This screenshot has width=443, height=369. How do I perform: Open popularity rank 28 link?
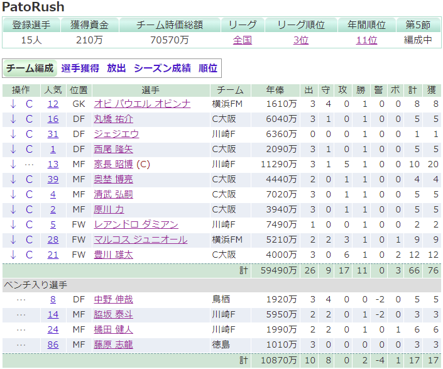click(x=53, y=240)
